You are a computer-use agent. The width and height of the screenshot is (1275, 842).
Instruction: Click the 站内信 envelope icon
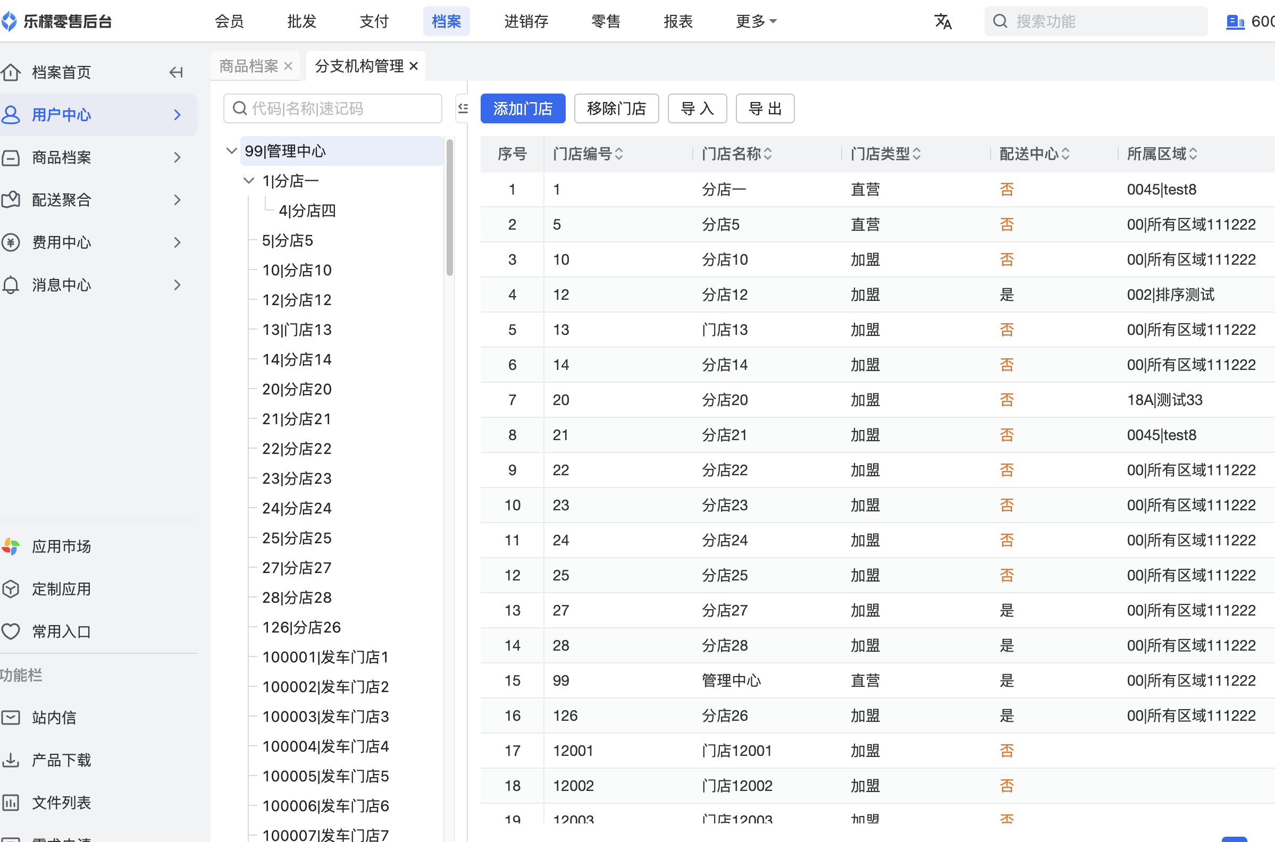tap(11, 718)
